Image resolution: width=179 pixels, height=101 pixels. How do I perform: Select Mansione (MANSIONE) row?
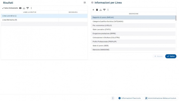(133, 49)
